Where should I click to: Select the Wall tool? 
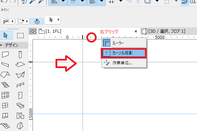(x=5, y=54)
